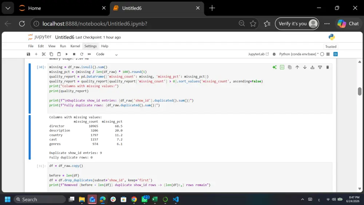364x205 pixels.
Task: Open the File menu
Action: tap(31, 46)
